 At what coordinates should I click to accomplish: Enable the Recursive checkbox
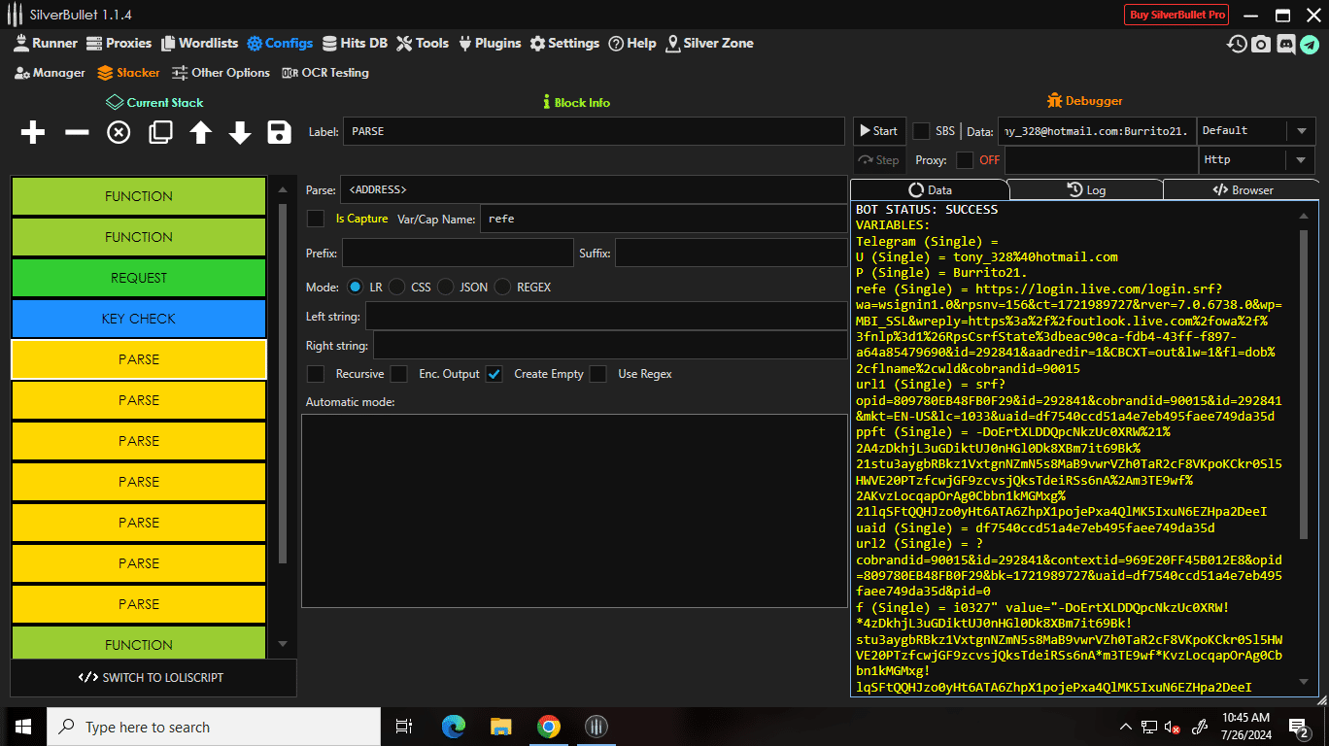click(x=316, y=374)
